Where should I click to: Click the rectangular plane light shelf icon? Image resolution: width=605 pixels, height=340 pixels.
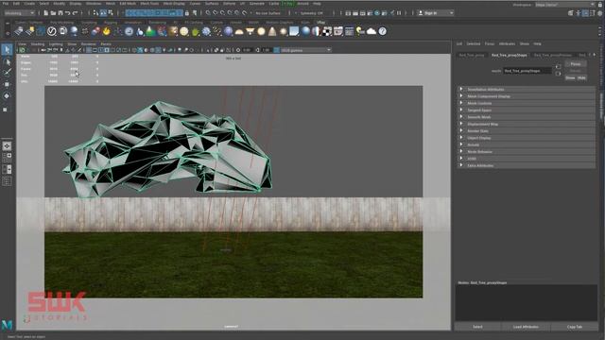tap(294, 31)
